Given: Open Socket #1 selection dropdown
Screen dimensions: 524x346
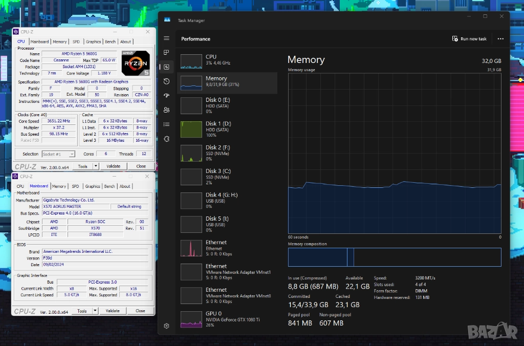Looking at the screenshot, I should pos(58,154).
